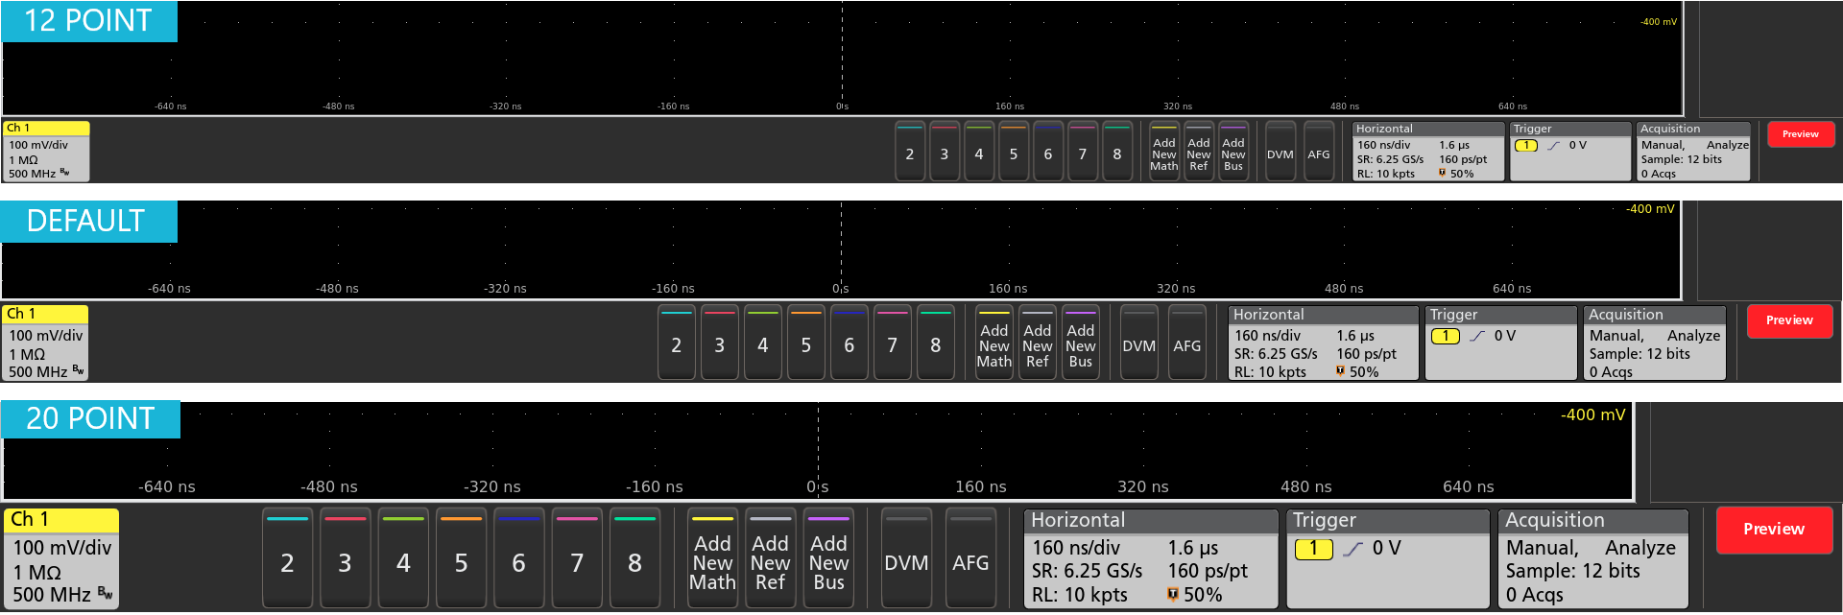Open Acquisition badge in the 12 POINT panel
The width and height of the screenshot is (1843, 615).
[1693, 152]
